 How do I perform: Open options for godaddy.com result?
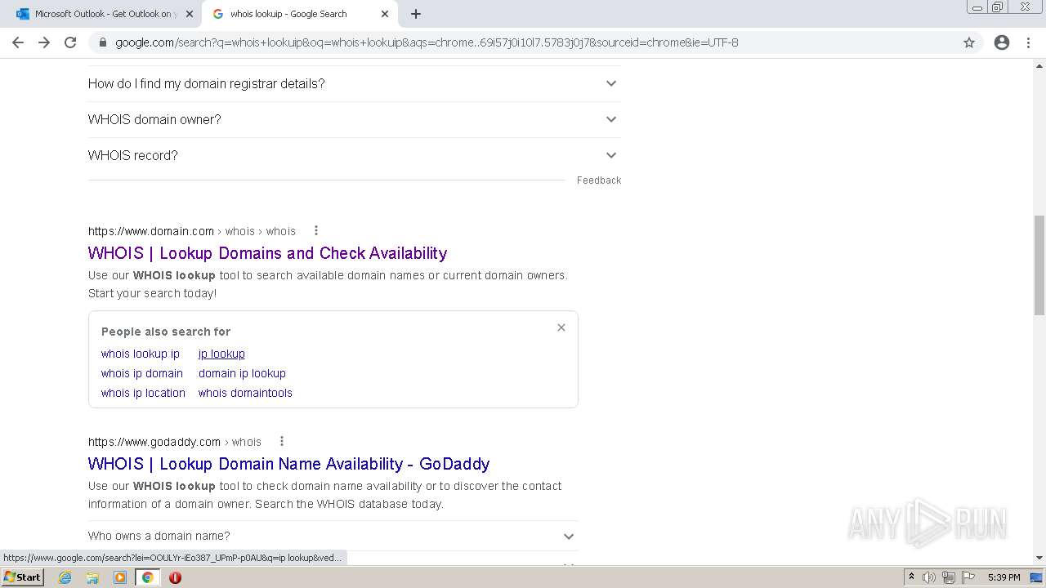click(x=282, y=441)
